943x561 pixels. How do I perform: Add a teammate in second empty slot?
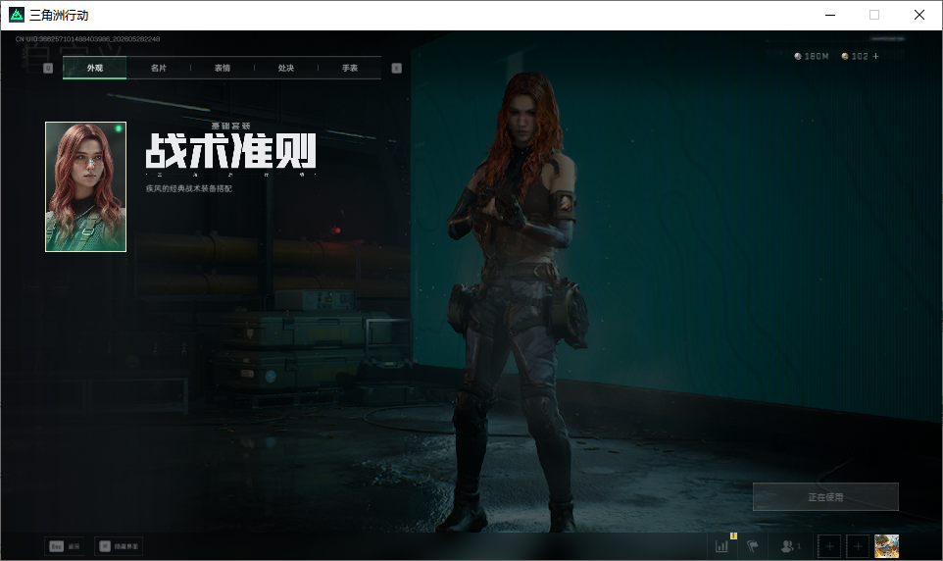858,546
